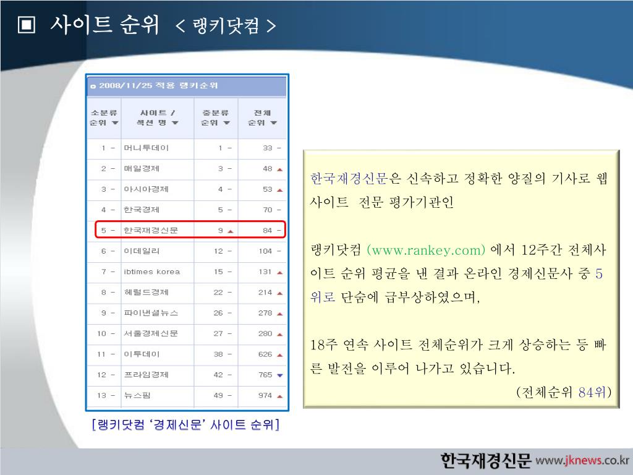Click blue down arrow beside 765 (프라임경제)

(x=280, y=375)
